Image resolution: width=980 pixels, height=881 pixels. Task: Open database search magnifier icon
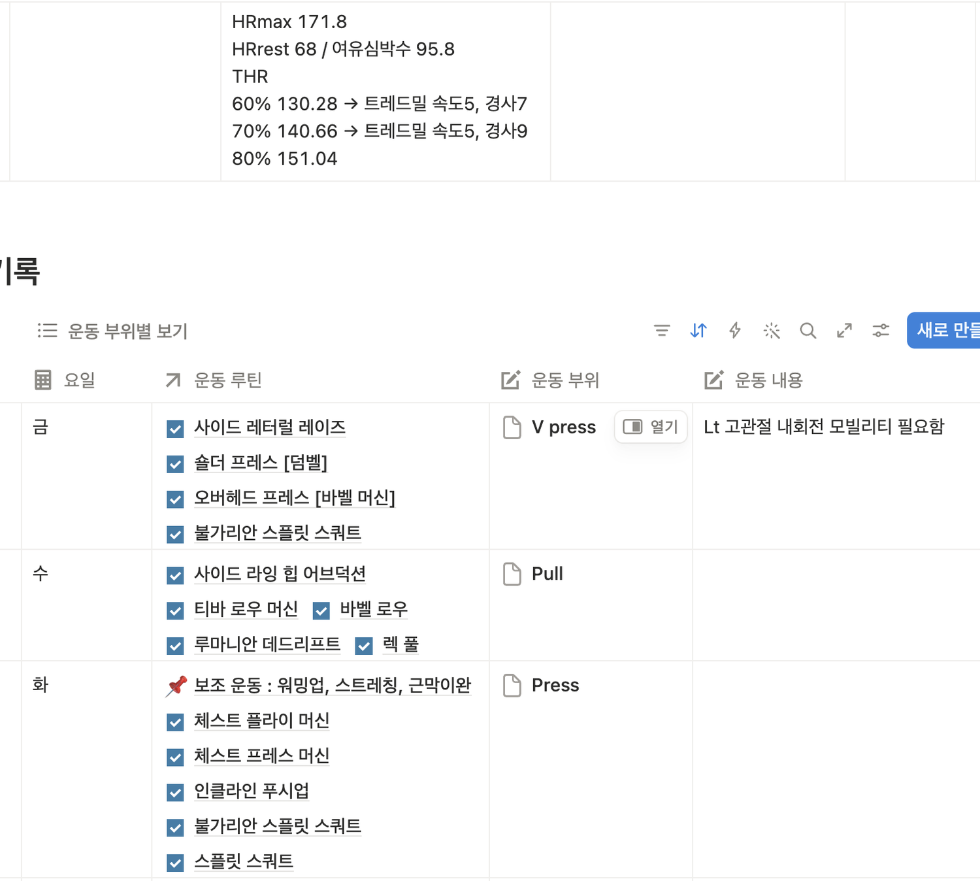pos(808,331)
